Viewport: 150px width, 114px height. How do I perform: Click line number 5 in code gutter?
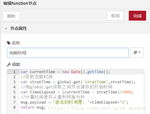14,92
